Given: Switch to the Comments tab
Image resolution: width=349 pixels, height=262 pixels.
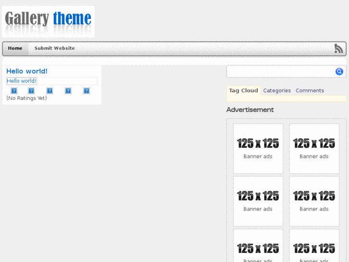Looking at the screenshot, I should point(310,90).
